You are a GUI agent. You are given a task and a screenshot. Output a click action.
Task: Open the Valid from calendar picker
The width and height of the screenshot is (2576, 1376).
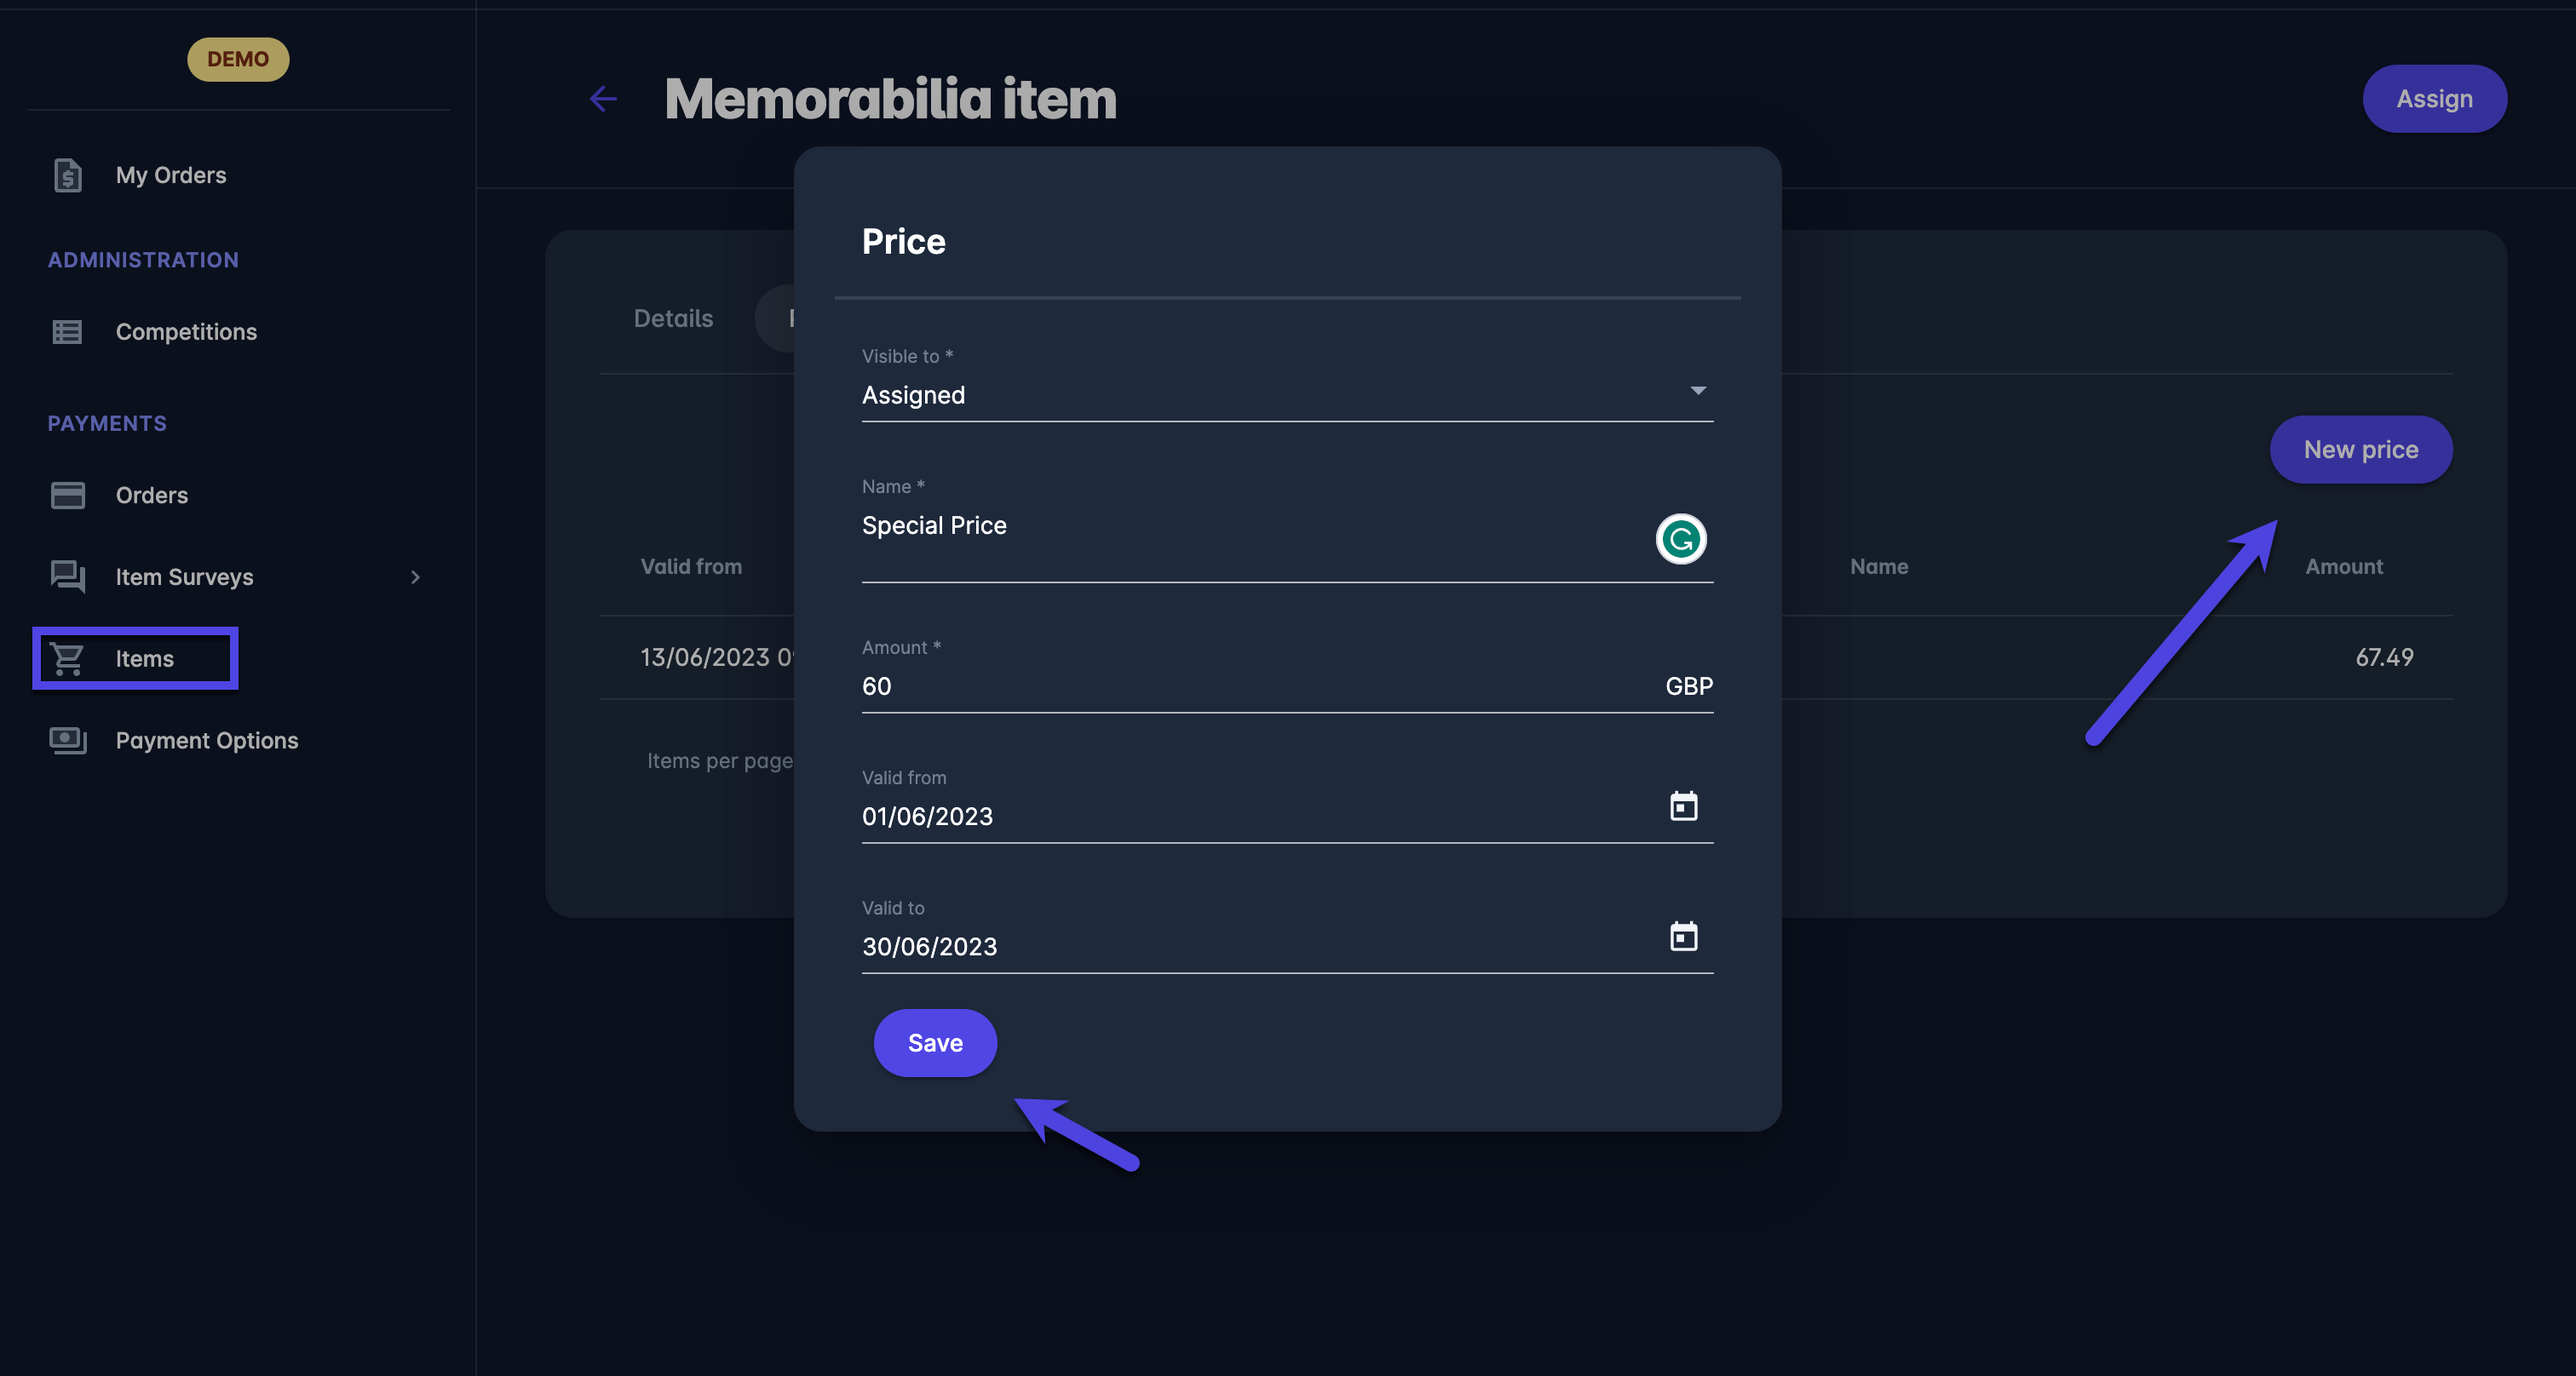1683,806
